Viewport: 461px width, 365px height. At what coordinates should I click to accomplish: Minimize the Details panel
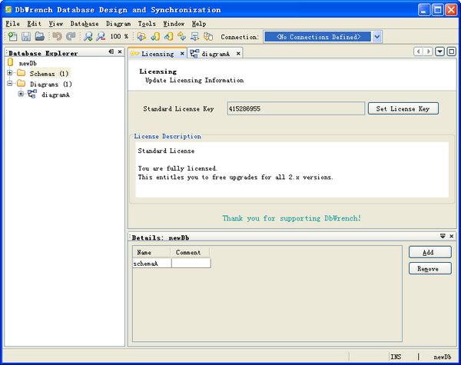(x=443, y=236)
